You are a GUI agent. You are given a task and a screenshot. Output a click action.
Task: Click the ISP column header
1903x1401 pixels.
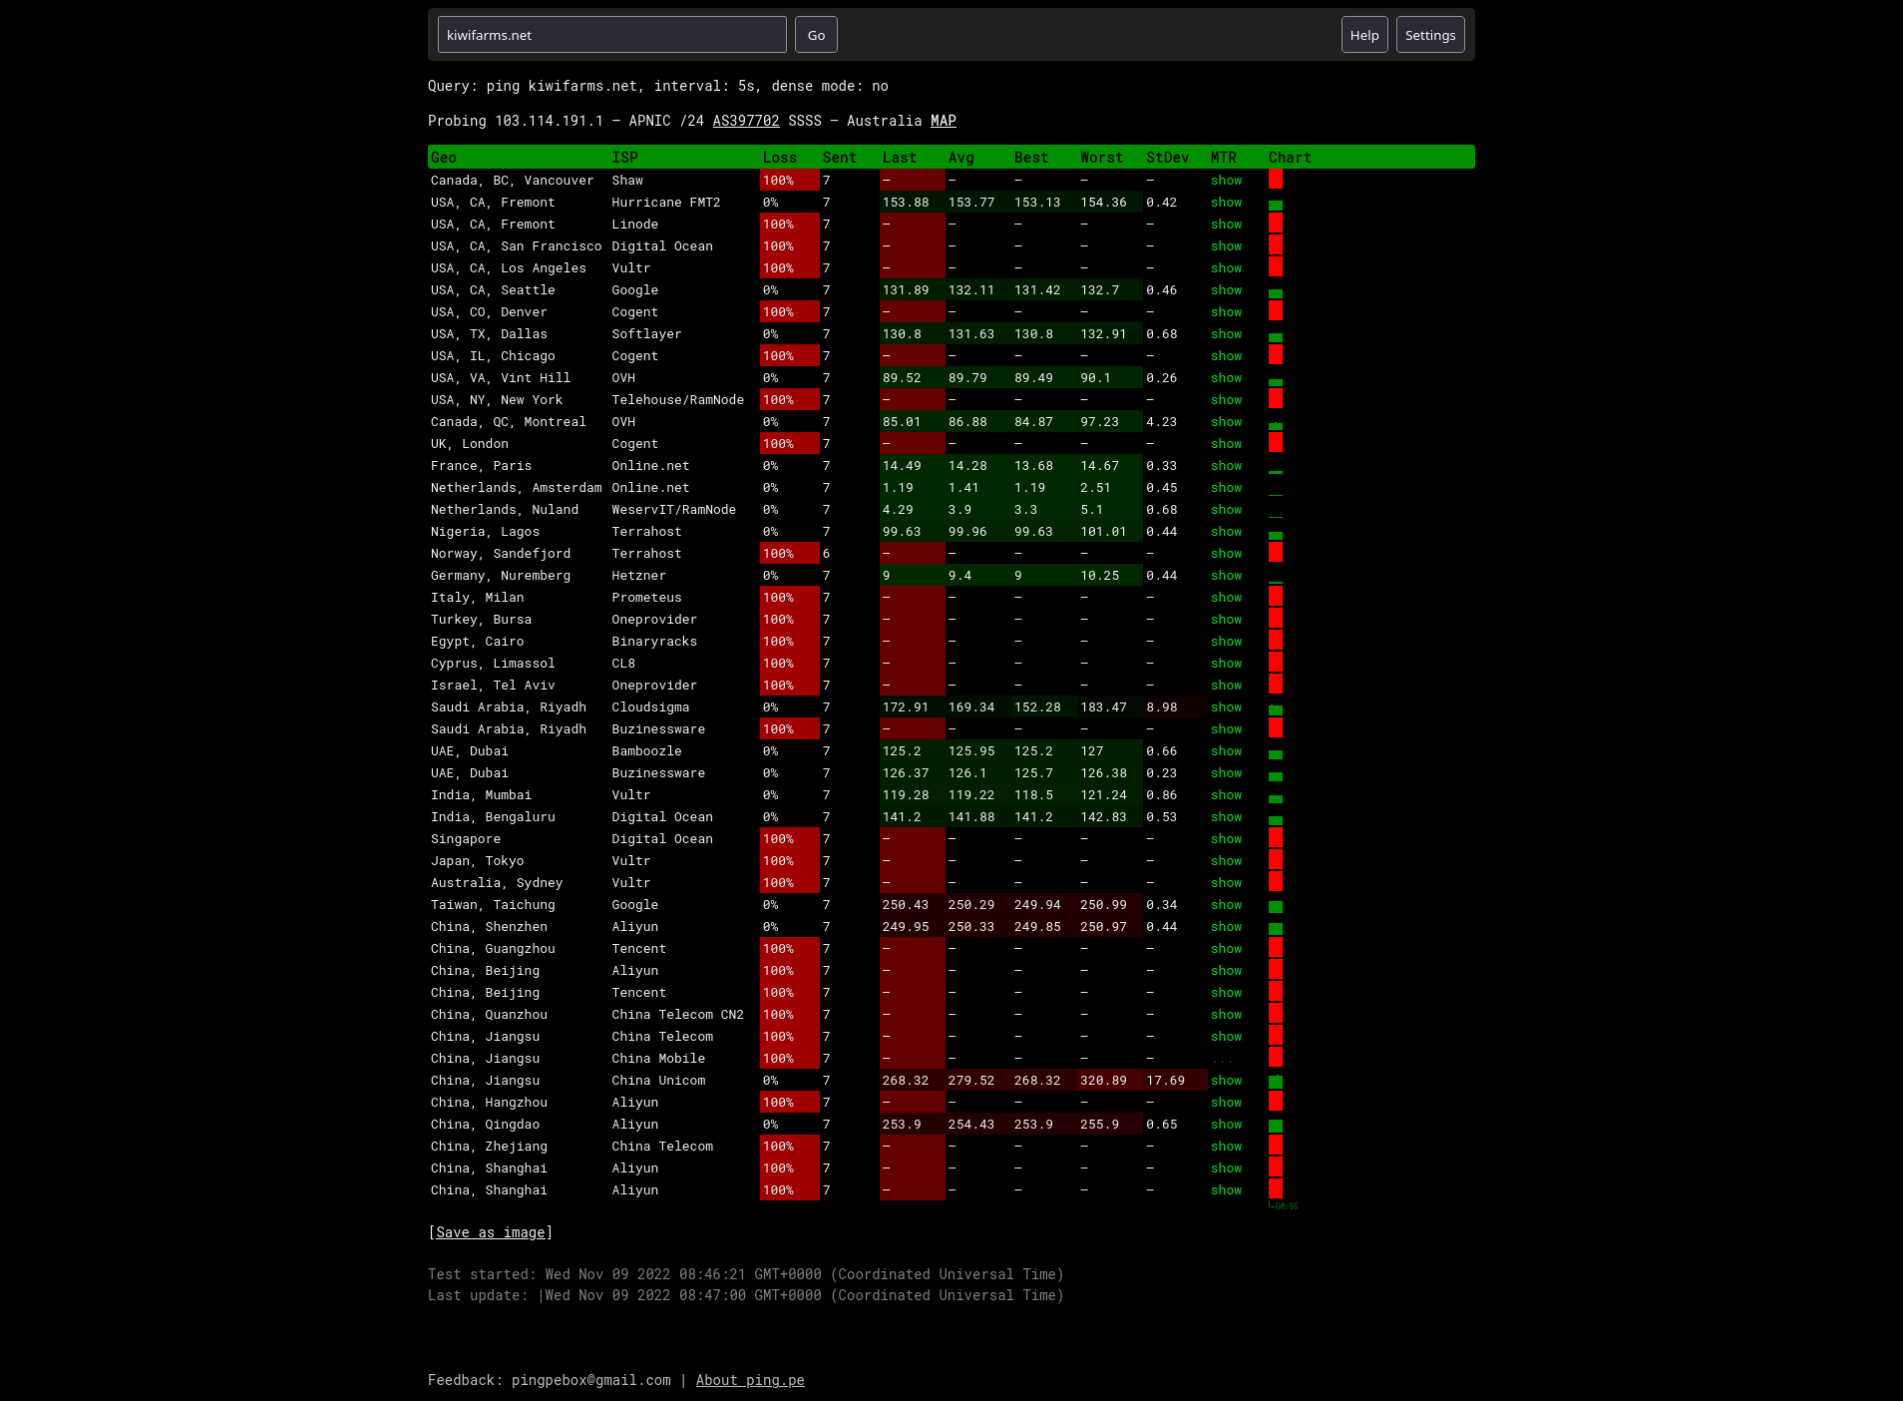click(624, 158)
